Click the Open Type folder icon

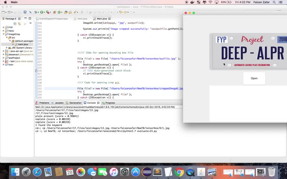point(66,12)
